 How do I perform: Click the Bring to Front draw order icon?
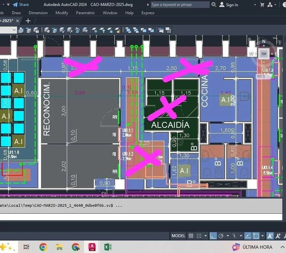pos(128,30)
